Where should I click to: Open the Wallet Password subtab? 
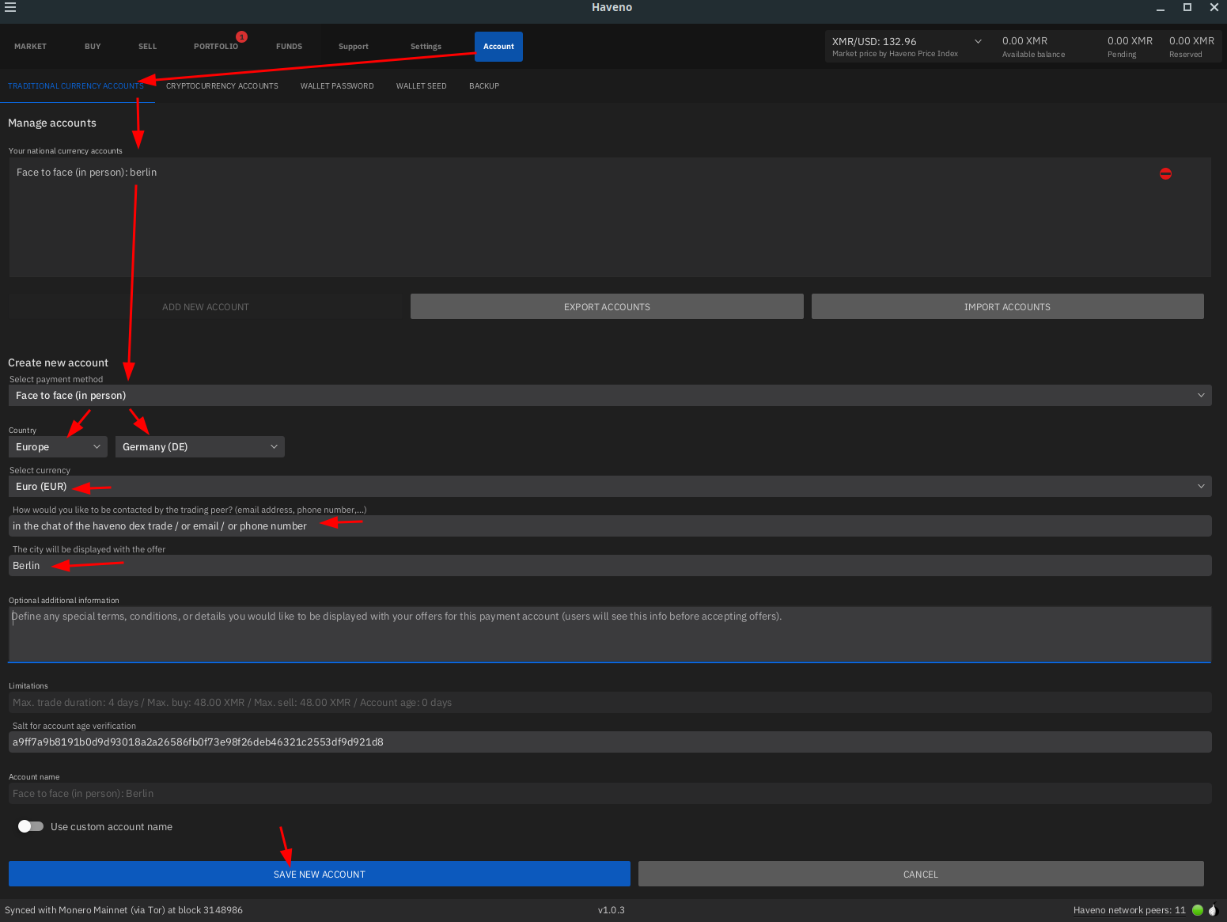(x=337, y=85)
